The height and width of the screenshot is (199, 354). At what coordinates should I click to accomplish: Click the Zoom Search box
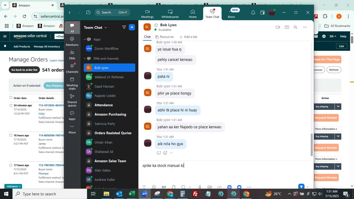coord(112,12)
